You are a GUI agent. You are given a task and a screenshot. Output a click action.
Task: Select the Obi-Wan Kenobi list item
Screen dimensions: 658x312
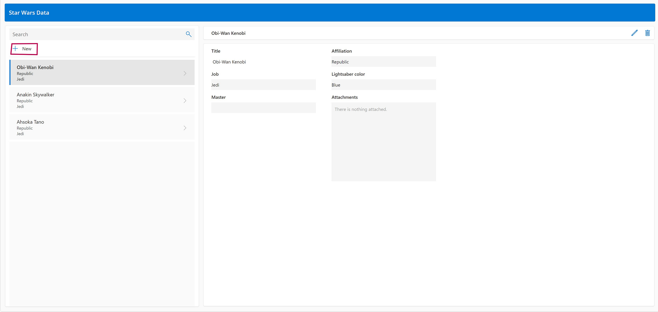102,72
